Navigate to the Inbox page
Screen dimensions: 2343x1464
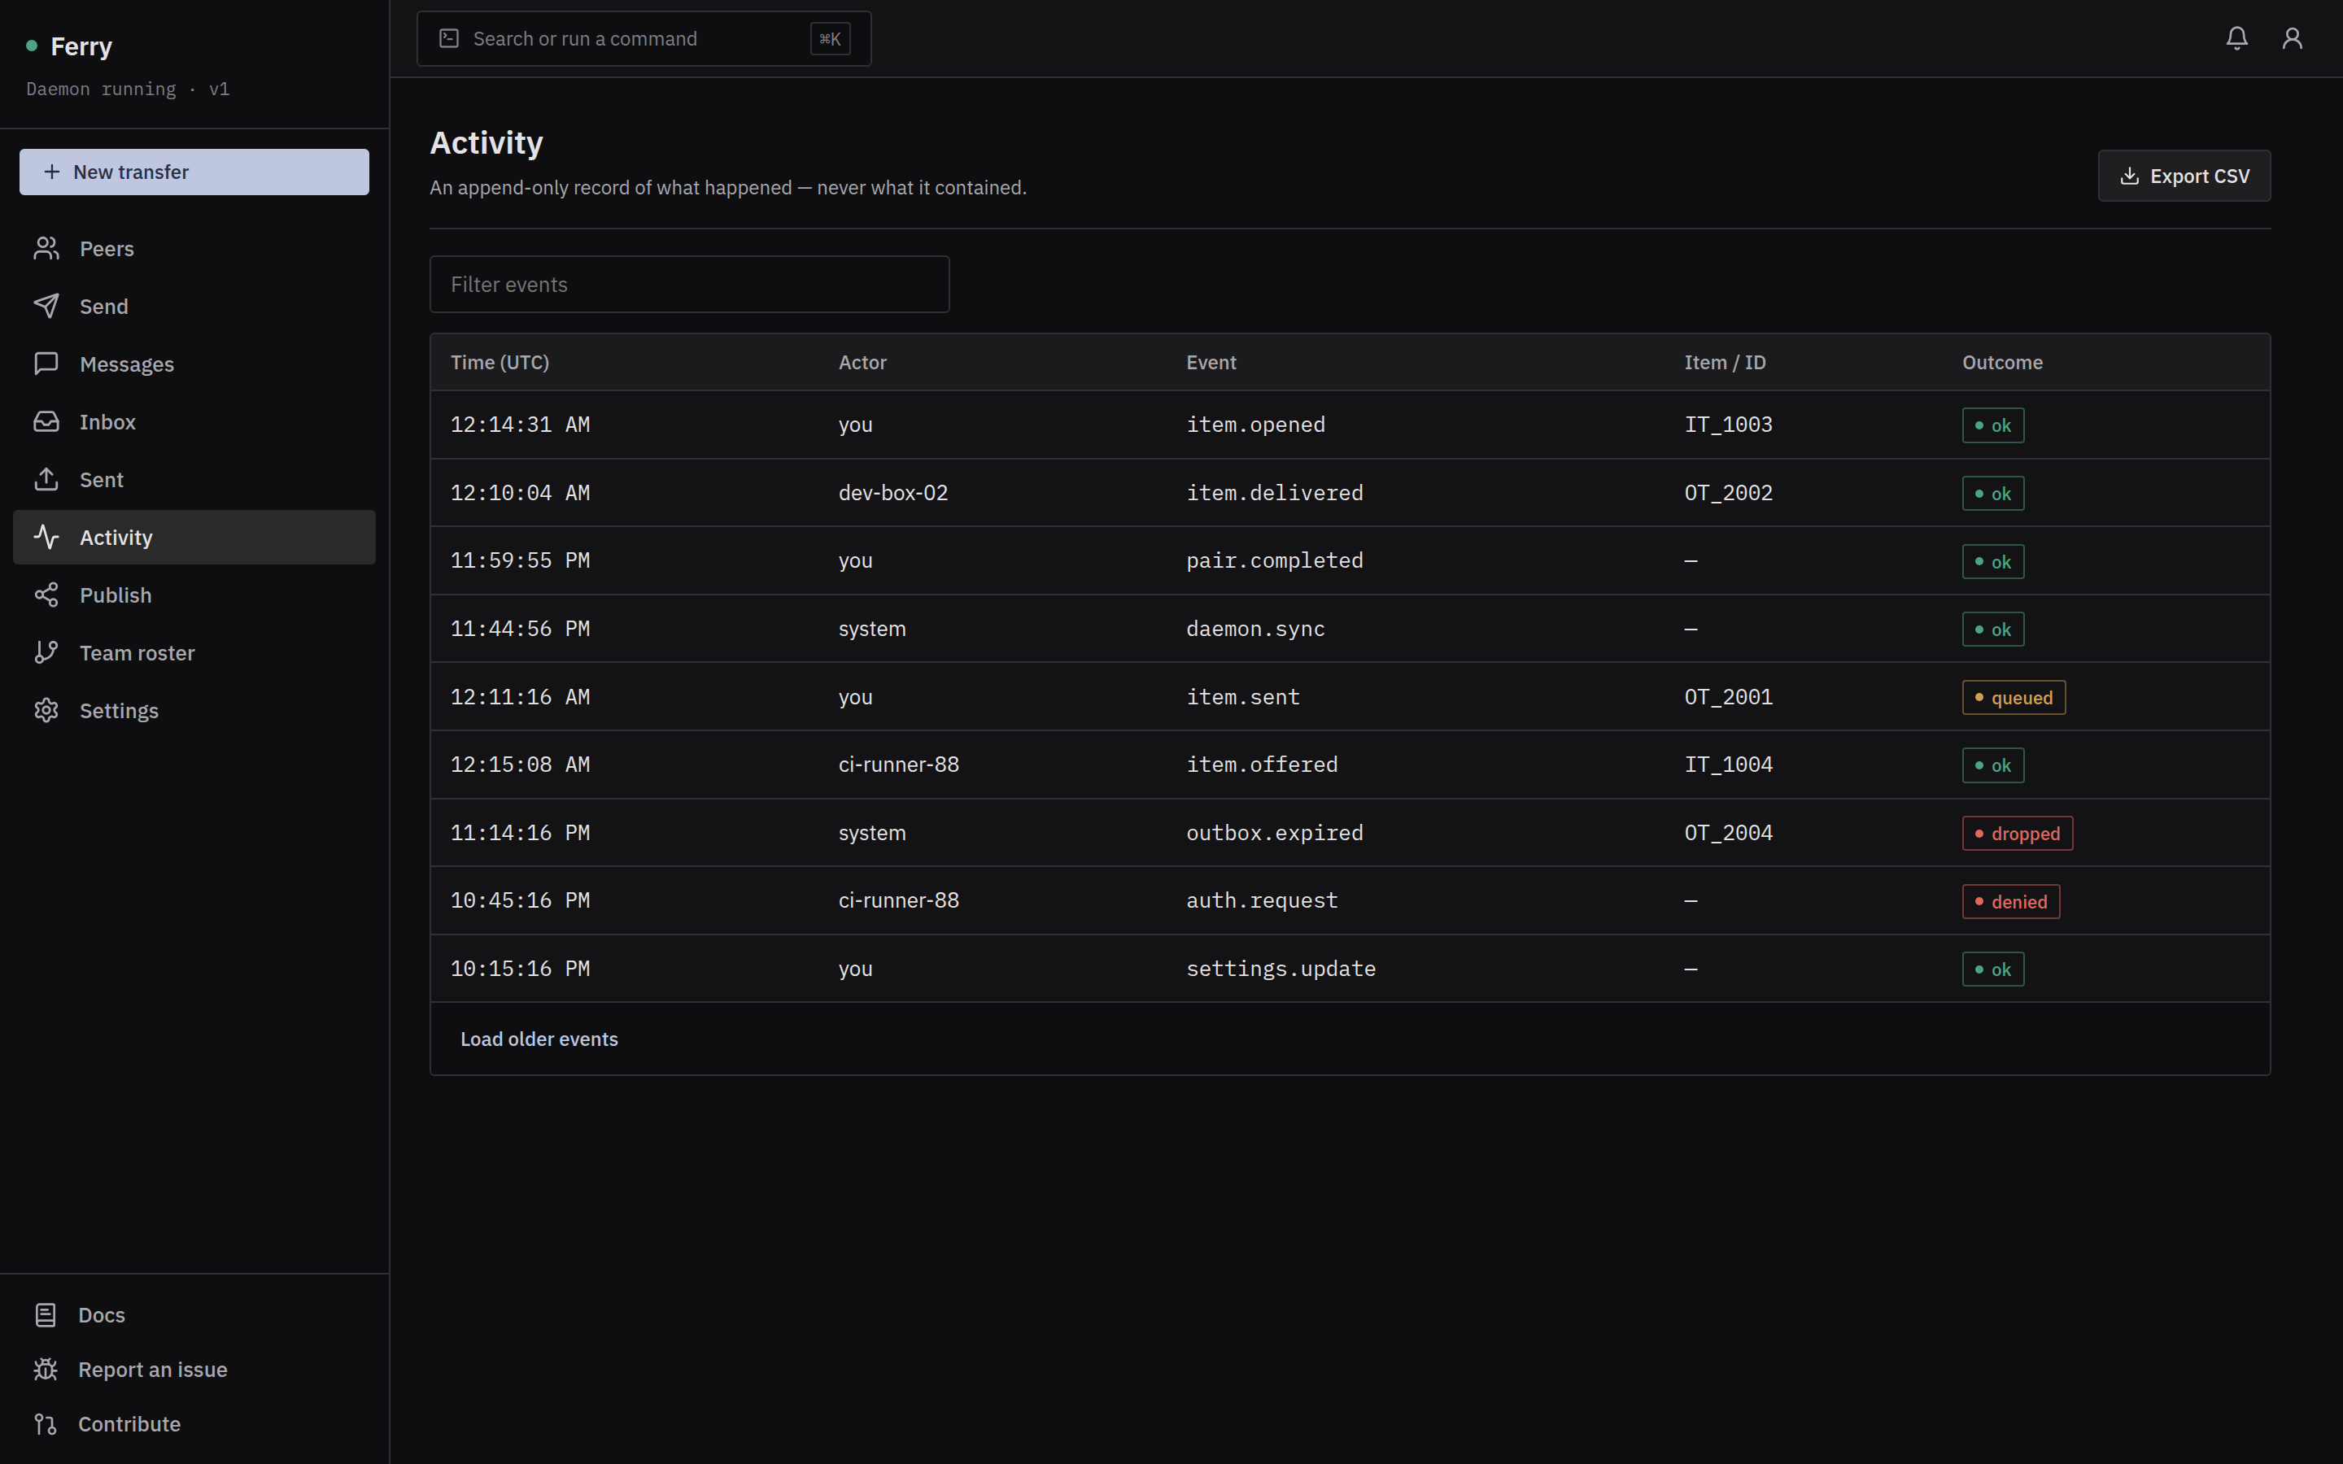coord(194,422)
